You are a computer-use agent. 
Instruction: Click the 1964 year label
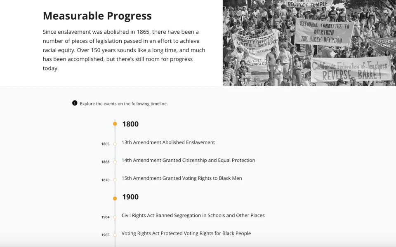[106, 217]
